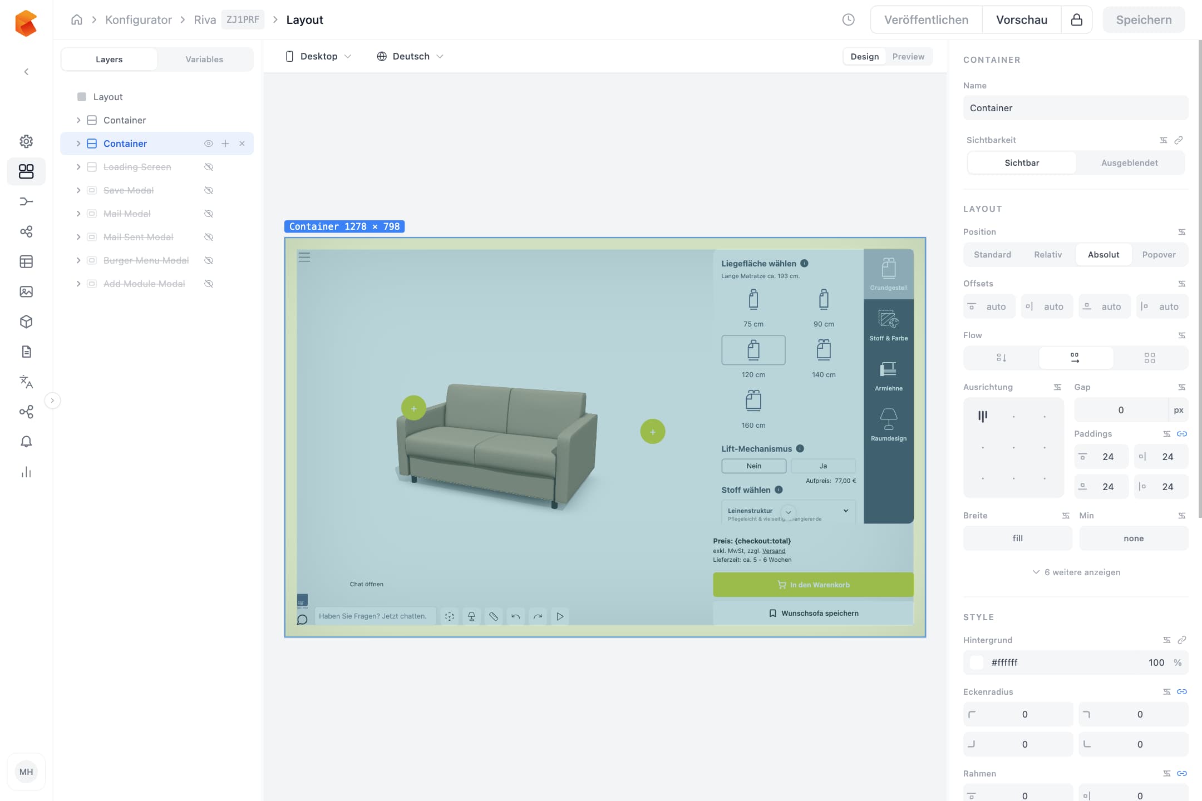This screenshot has width=1202, height=801.
Task: Click the Hintergrund link variable icon
Action: [x=1182, y=640]
